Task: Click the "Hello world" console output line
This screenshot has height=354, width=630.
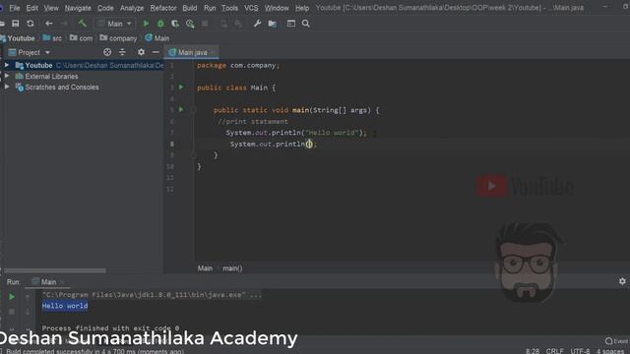Action: 65,306
